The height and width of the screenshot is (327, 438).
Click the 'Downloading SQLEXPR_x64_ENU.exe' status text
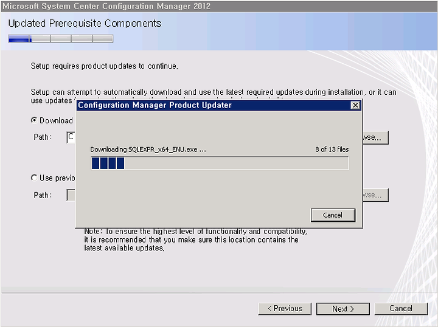[x=148, y=150]
